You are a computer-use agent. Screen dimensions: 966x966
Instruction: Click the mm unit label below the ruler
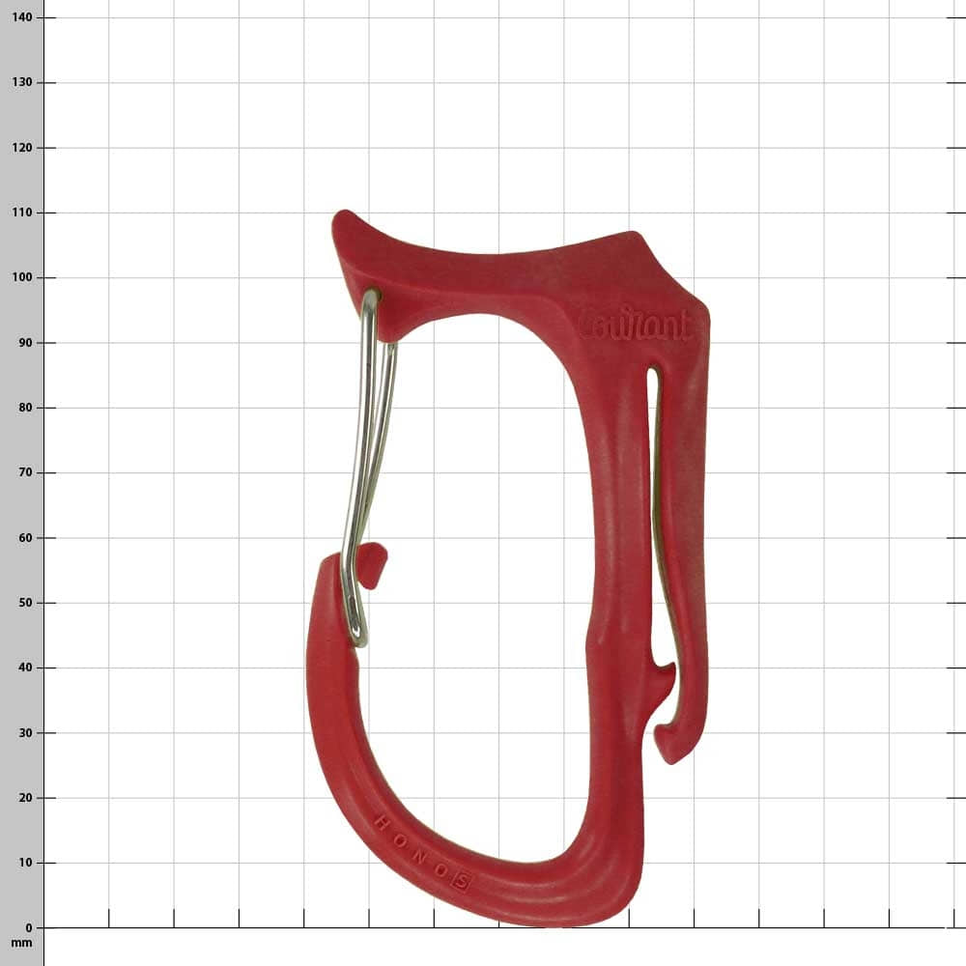[x=21, y=943]
